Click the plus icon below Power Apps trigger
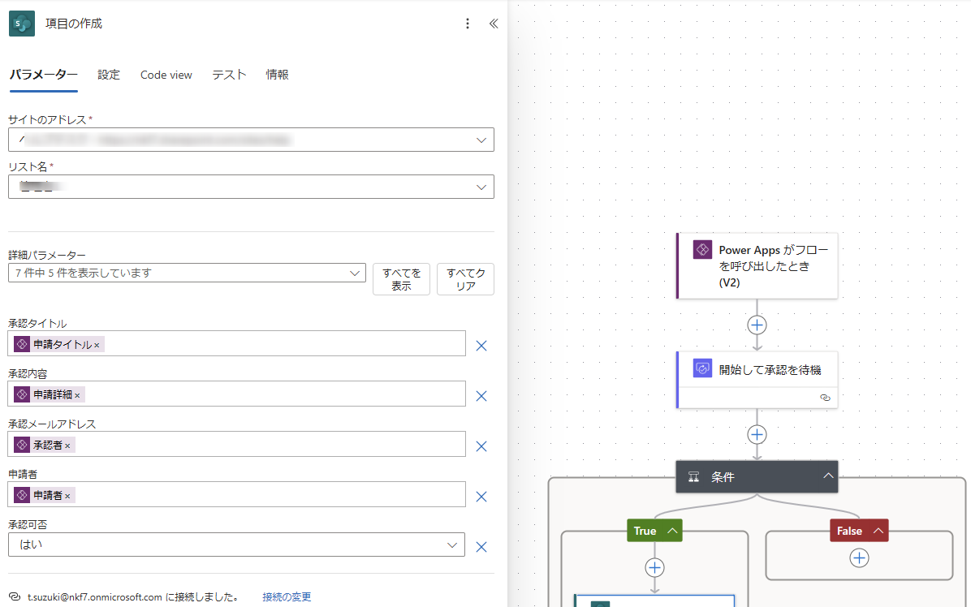 pos(757,325)
